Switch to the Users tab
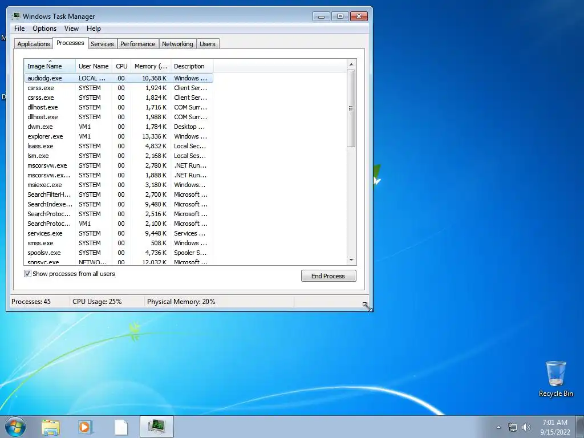 point(208,44)
